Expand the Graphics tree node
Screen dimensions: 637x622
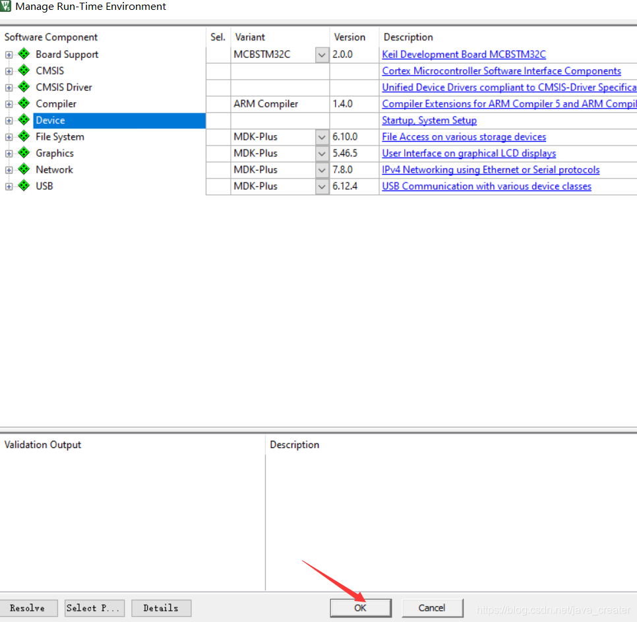coord(9,154)
